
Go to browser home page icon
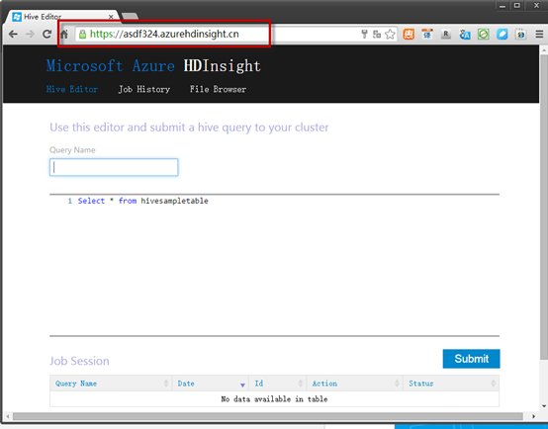(64, 35)
